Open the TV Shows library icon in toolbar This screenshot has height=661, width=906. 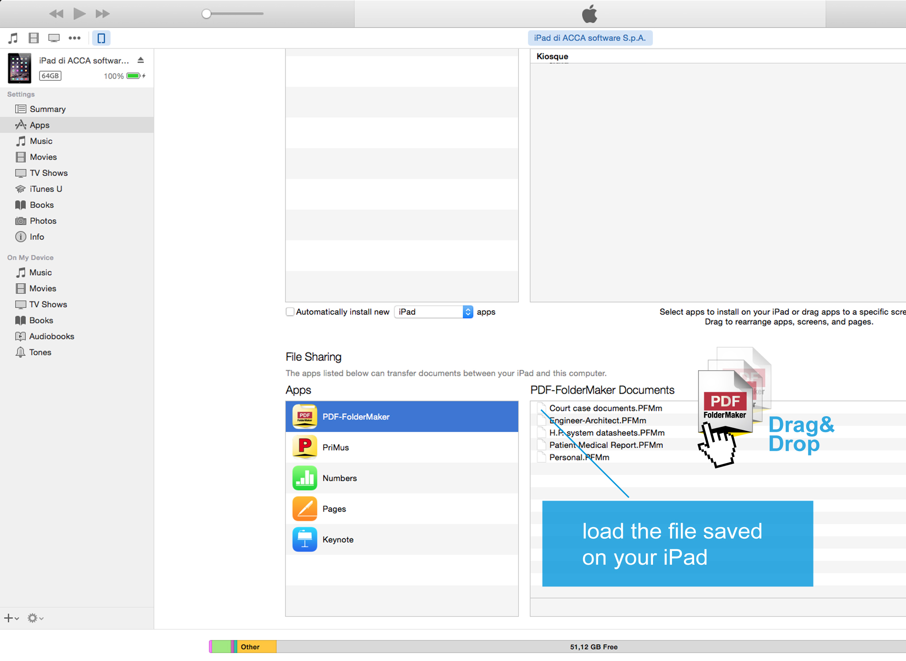tap(54, 38)
